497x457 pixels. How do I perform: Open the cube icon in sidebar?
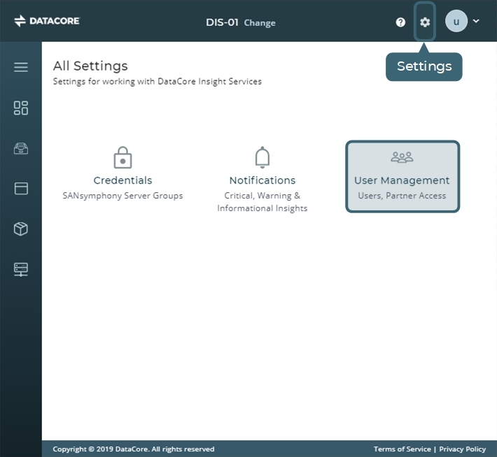tap(21, 228)
